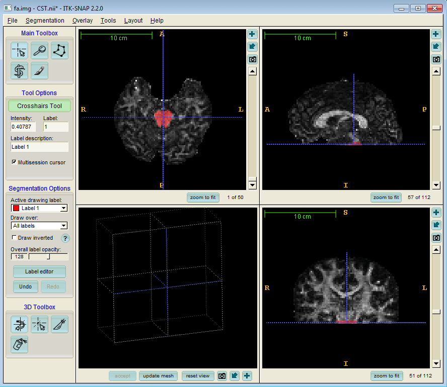Open the Overlay menu
The height and width of the screenshot is (387, 447).
click(x=83, y=21)
